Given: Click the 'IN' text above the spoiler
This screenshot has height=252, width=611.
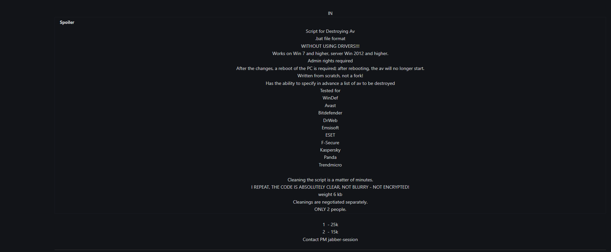Looking at the screenshot, I should tap(330, 13).
